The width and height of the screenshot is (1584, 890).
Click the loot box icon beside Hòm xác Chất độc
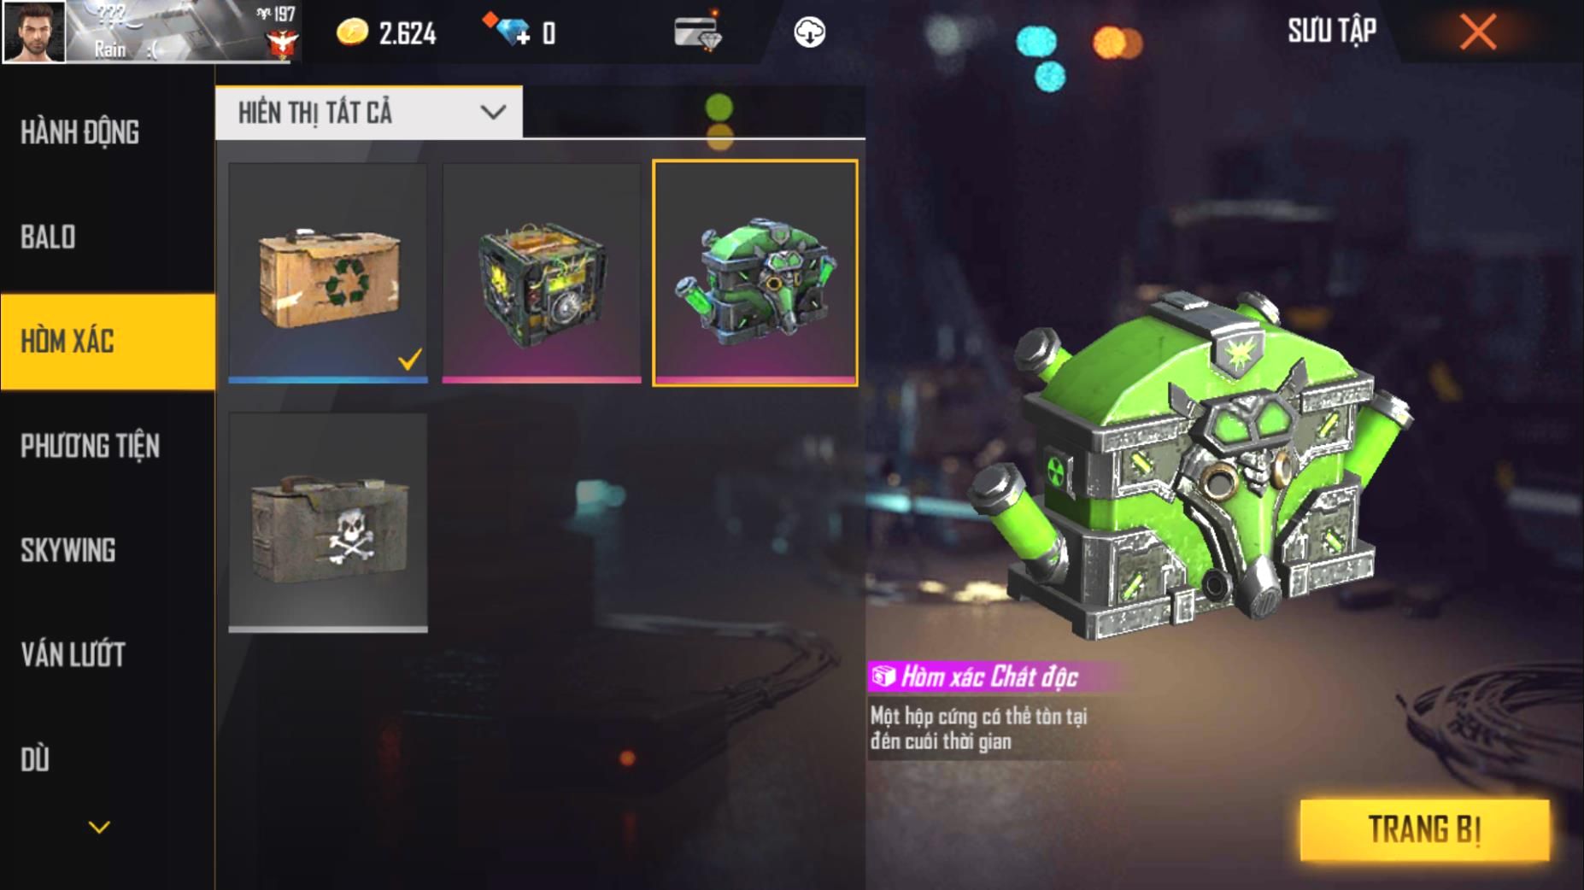coord(883,676)
